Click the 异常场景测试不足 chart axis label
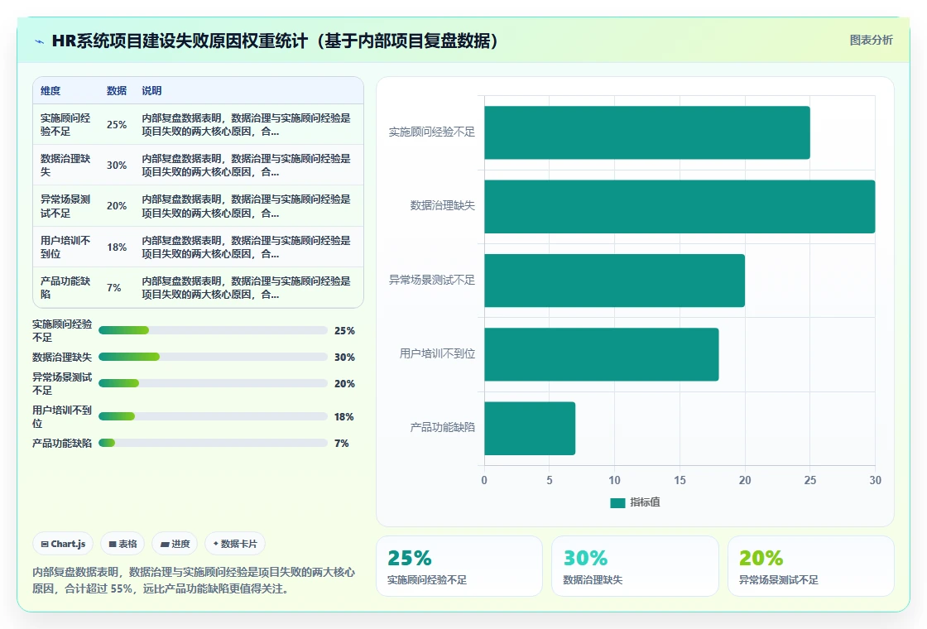The width and height of the screenshot is (927, 629). click(x=431, y=280)
